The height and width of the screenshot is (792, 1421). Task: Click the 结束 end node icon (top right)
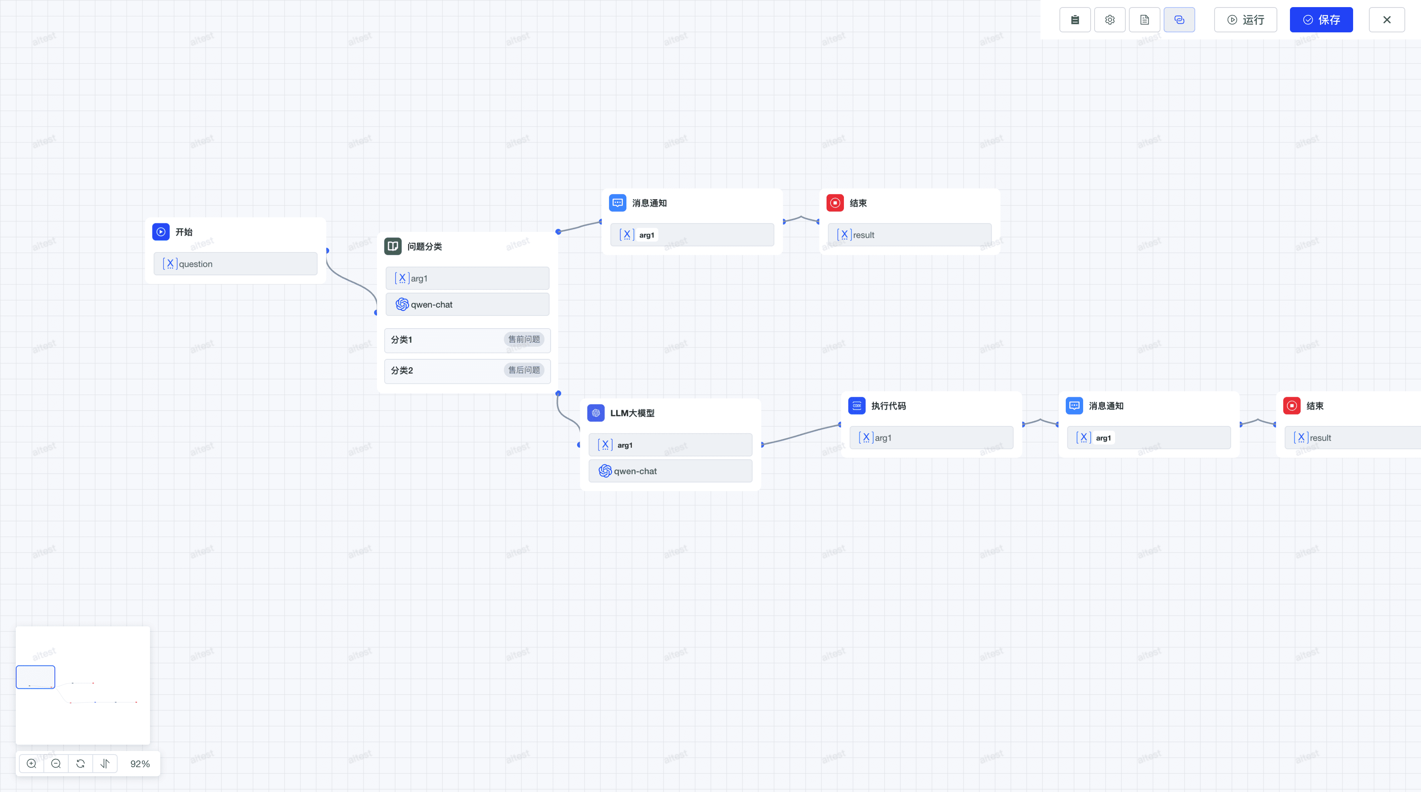pyautogui.click(x=834, y=203)
